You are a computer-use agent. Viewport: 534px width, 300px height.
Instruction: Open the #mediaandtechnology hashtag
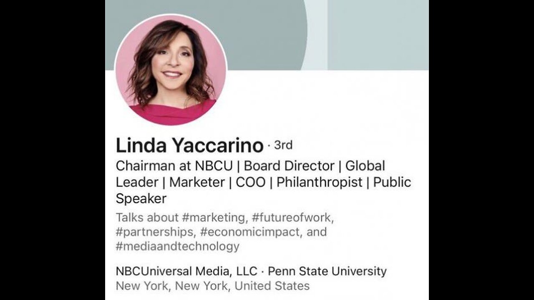pyautogui.click(x=178, y=246)
